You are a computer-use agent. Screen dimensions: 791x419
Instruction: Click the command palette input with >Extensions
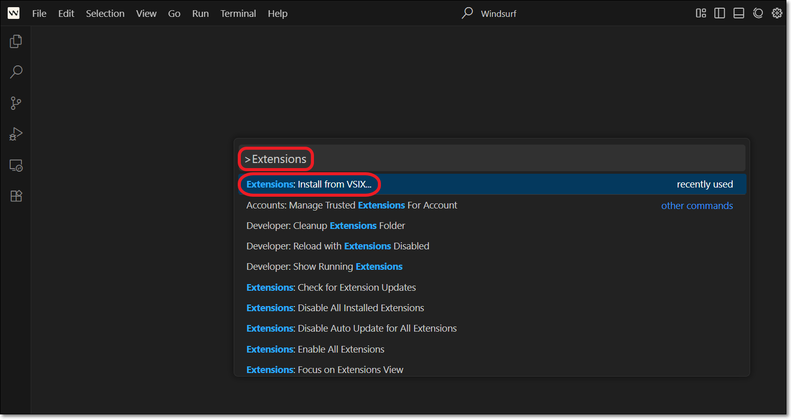click(x=492, y=159)
